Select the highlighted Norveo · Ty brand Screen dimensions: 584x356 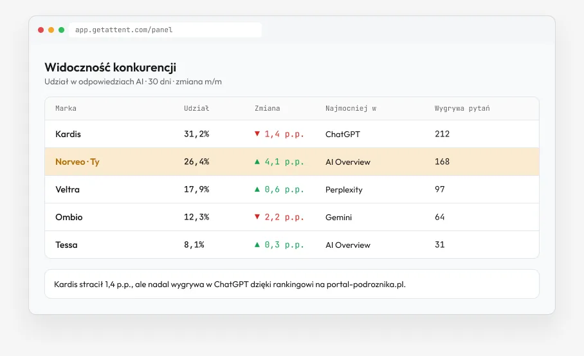(x=77, y=162)
